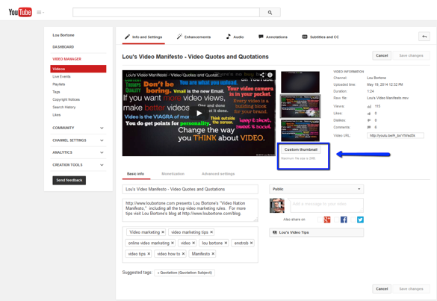
Task: Select the third video thumbnail
Action: point(300,130)
